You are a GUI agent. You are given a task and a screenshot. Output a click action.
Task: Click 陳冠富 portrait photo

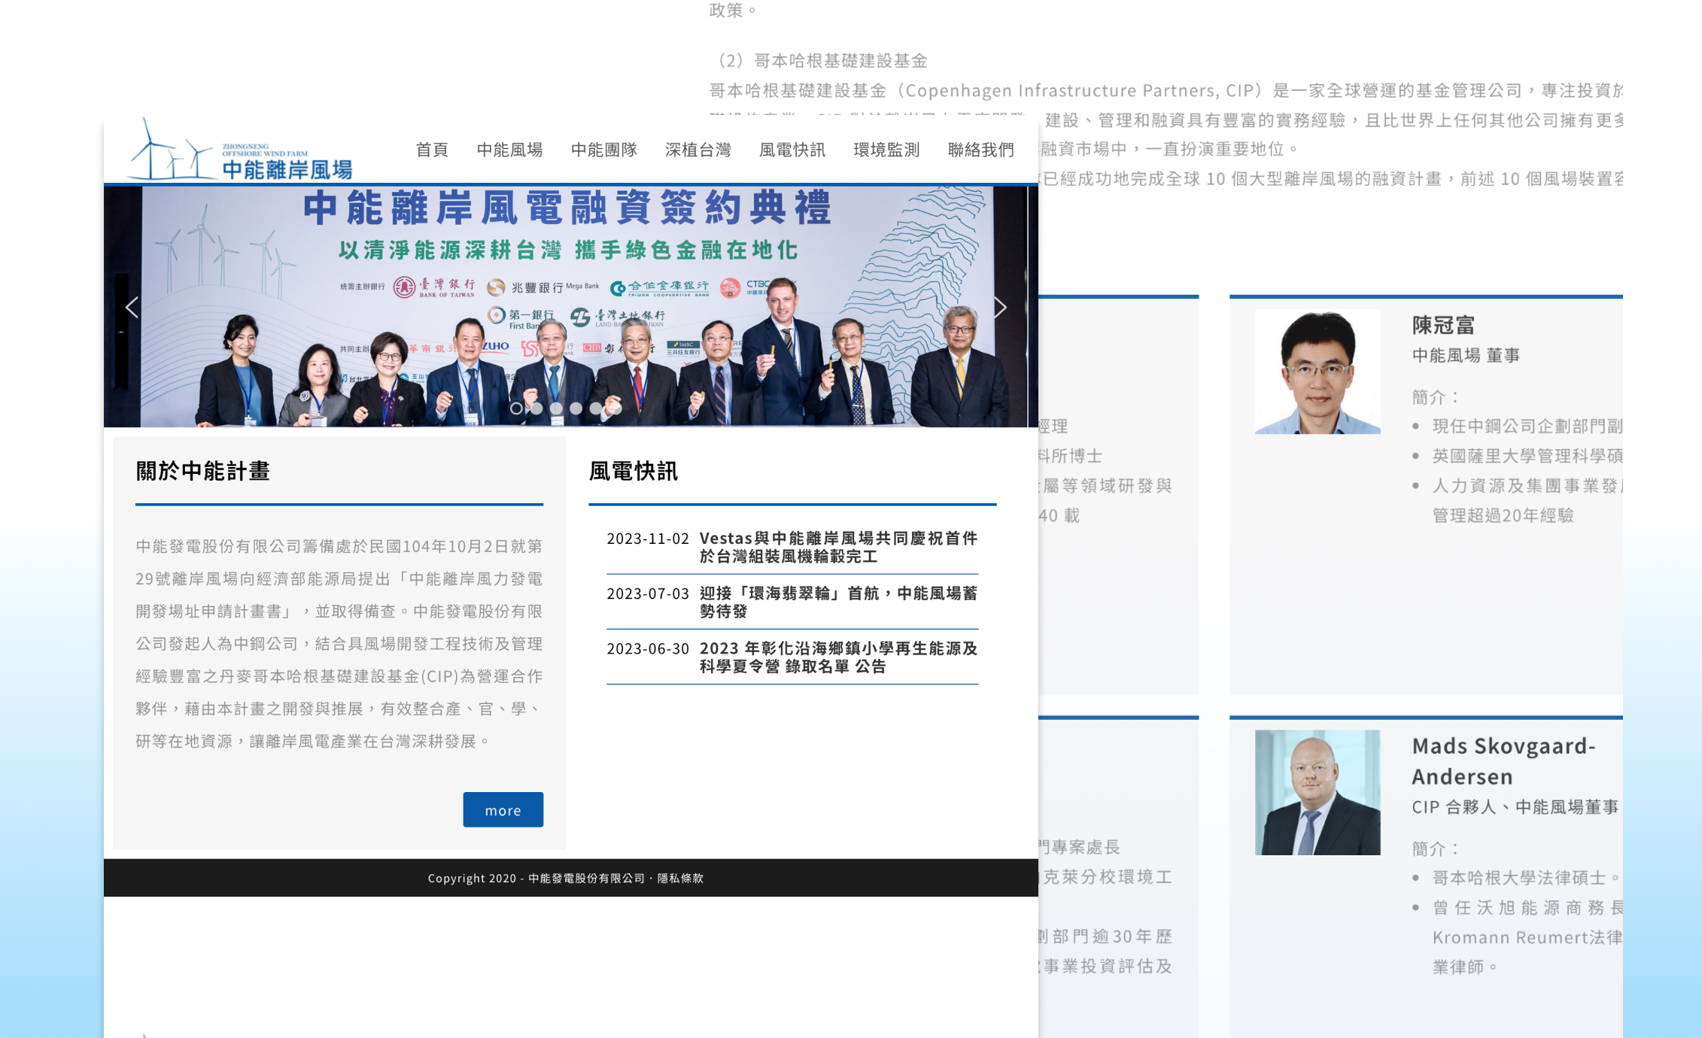coord(1317,372)
